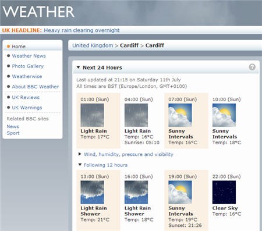Click the 22:00 Clear Sky icon
The image size is (262, 231).
coord(224,192)
